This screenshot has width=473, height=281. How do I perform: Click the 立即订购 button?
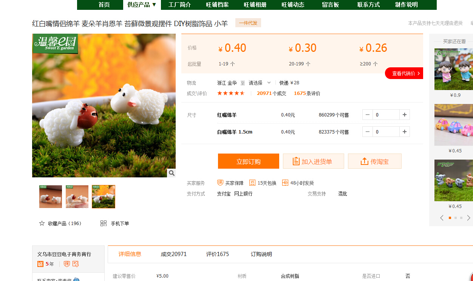pos(248,161)
